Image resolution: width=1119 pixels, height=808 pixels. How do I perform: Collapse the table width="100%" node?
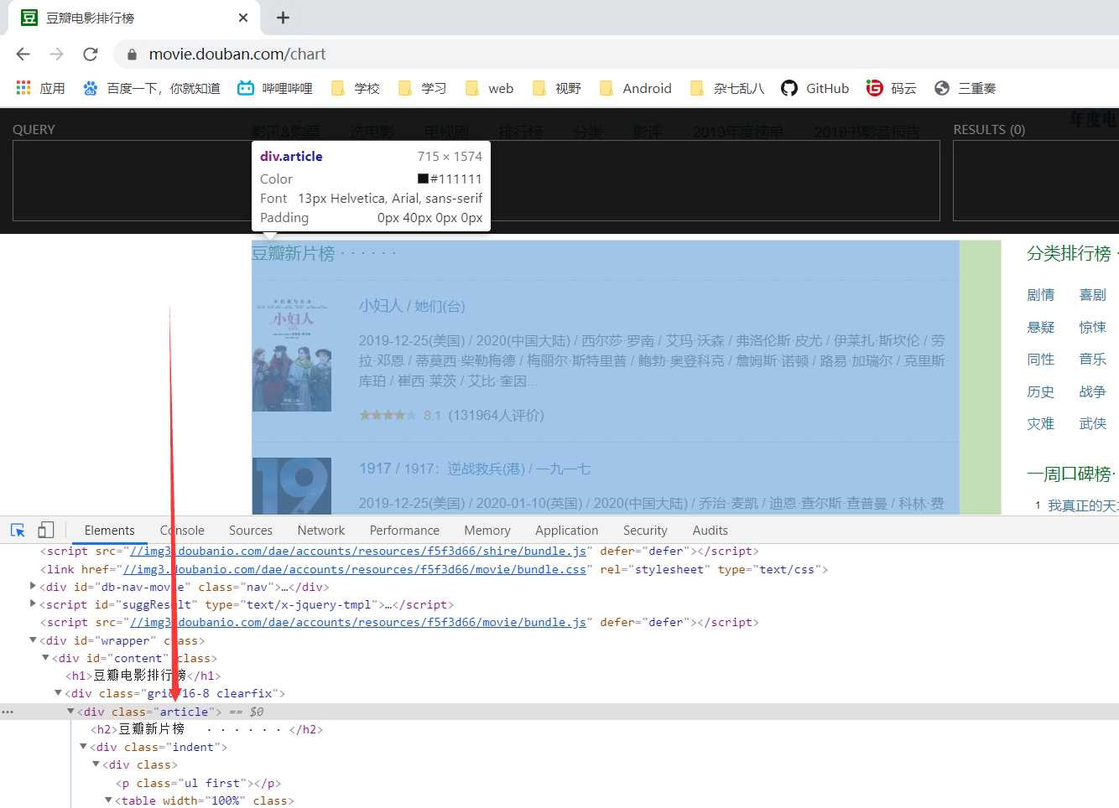[x=108, y=800]
